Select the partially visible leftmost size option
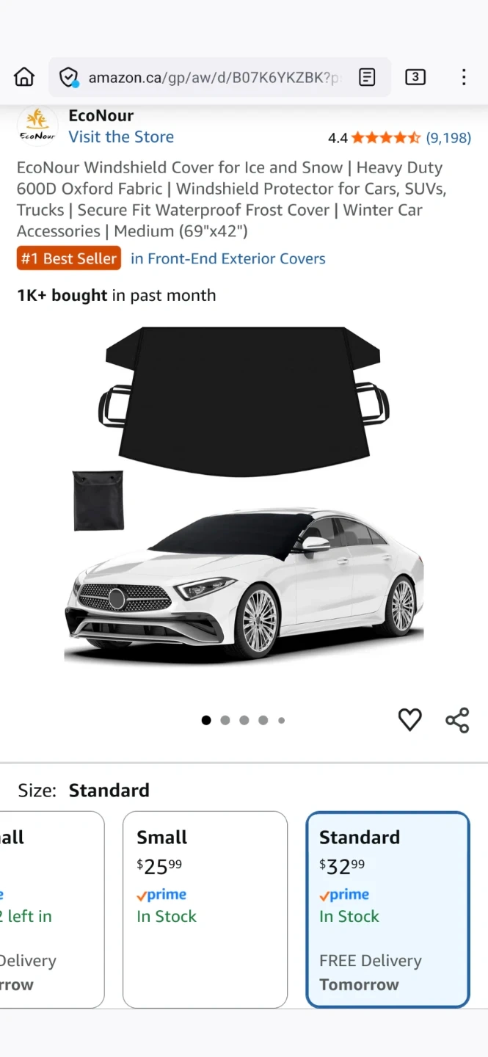 tap(51, 909)
